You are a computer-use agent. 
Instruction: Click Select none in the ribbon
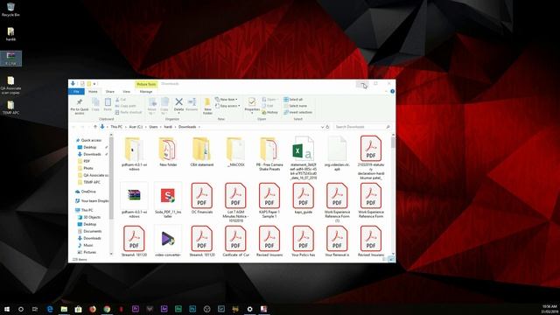coord(296,106)
